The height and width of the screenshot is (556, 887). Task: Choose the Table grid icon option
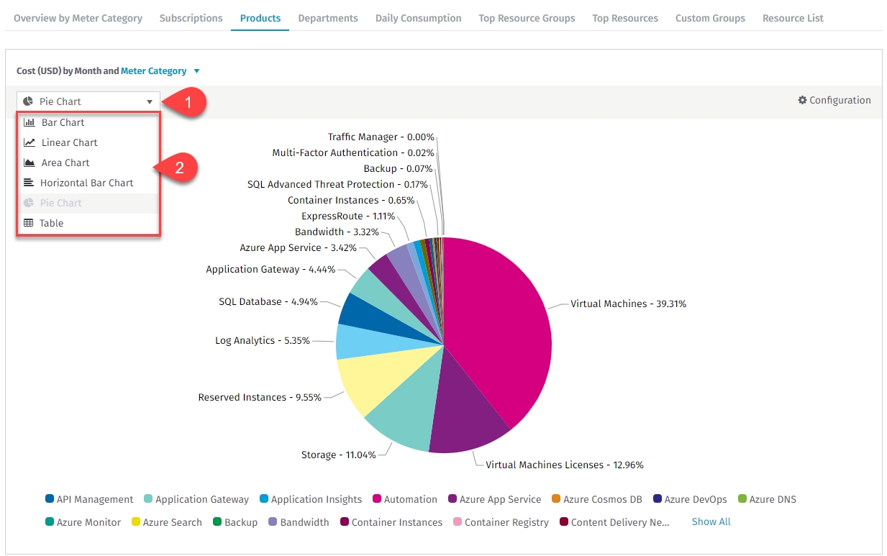tap(29, 223)
